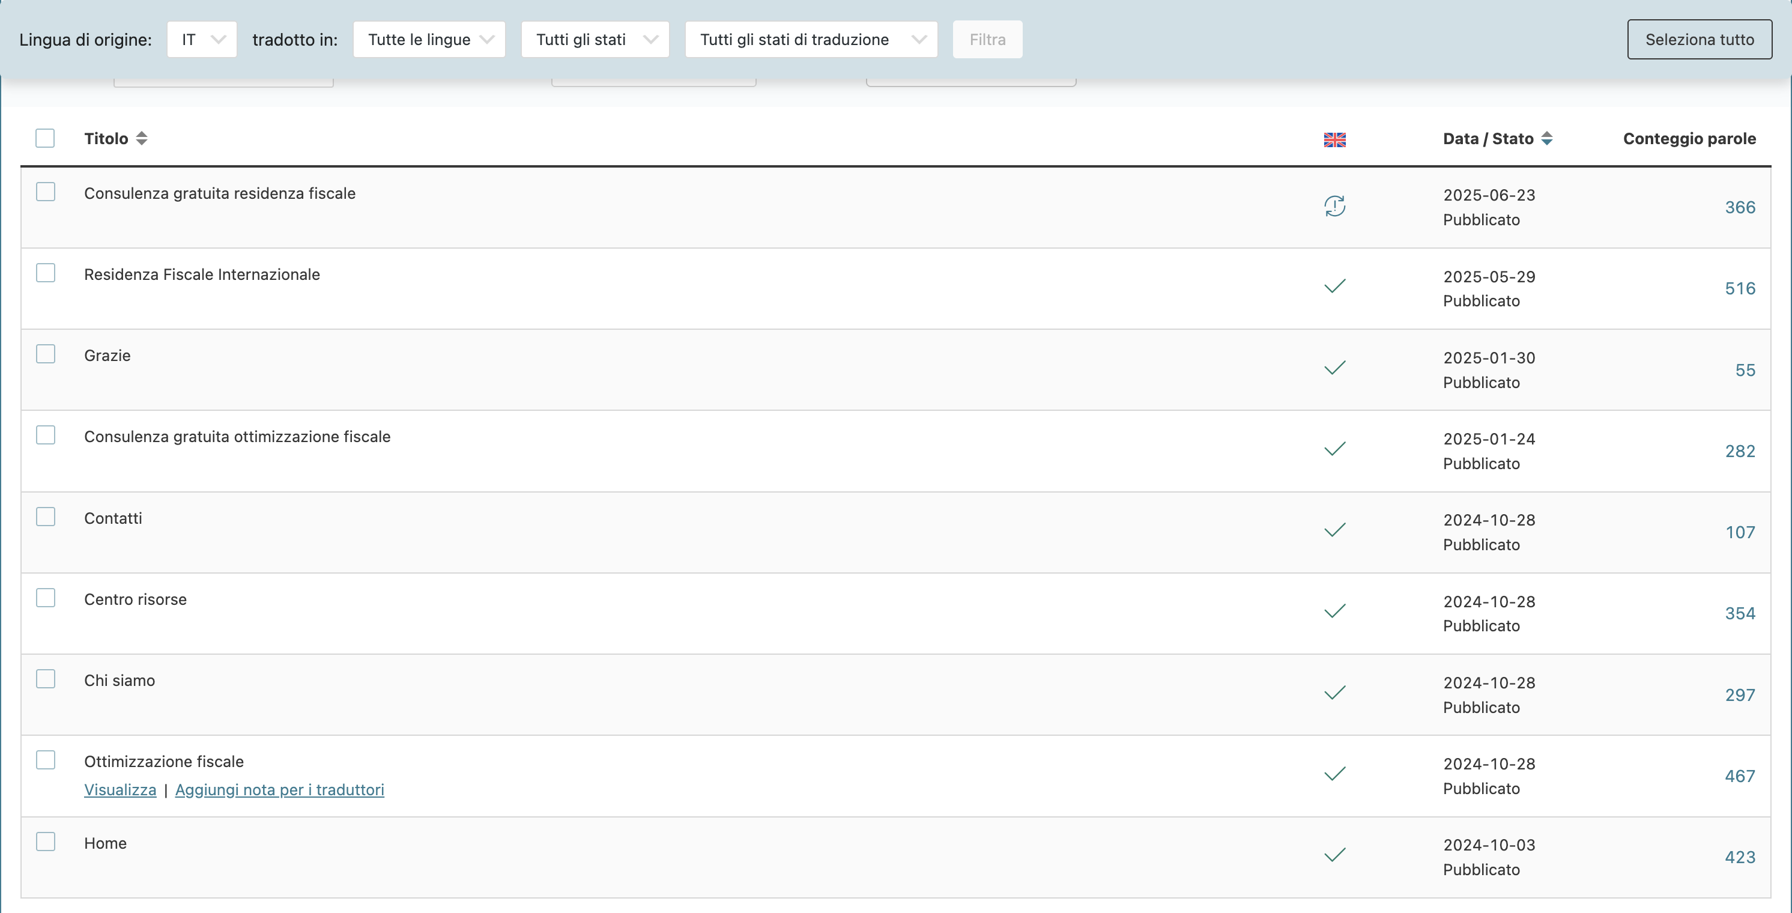
Task: Click the English flag column icon
Action: coord(1334,140)
